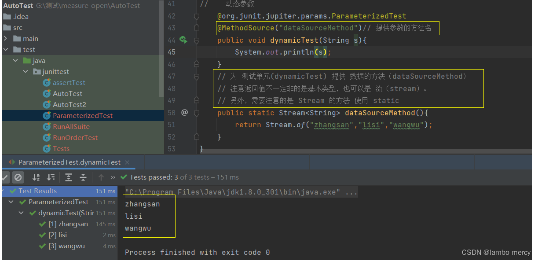Toggle alphabetical sort of test results
The image size is (538, 261).
36,177
